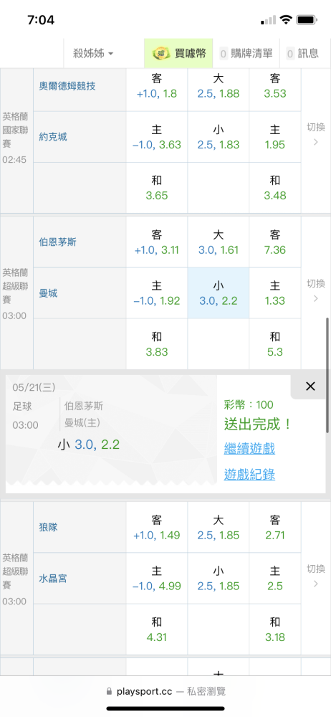Screen dimensions: 331x717
Task: Open the 訊息 messages tab
Action: [302, 54]
